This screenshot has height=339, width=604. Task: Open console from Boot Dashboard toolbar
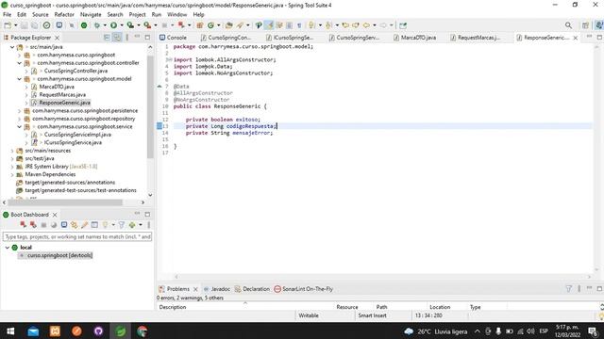pyautogui.click(x=64, y=225)
